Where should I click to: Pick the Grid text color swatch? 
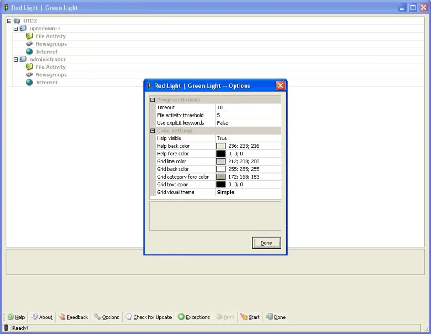point(221,184)
